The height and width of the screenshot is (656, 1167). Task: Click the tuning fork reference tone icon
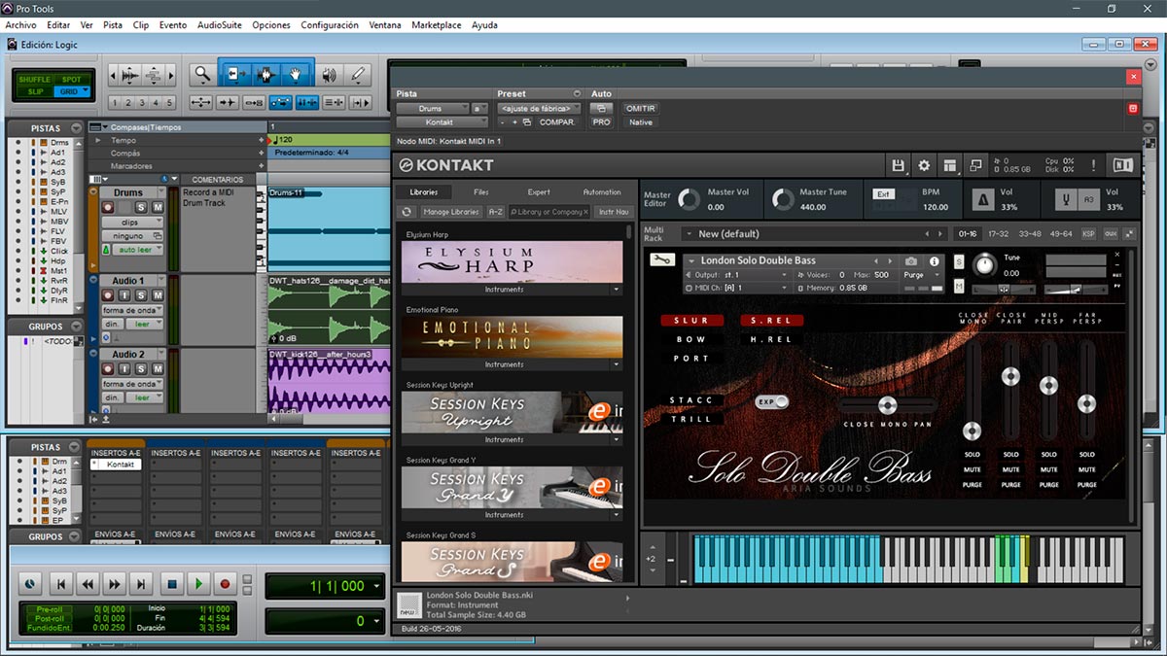(x=1067, y=199)
